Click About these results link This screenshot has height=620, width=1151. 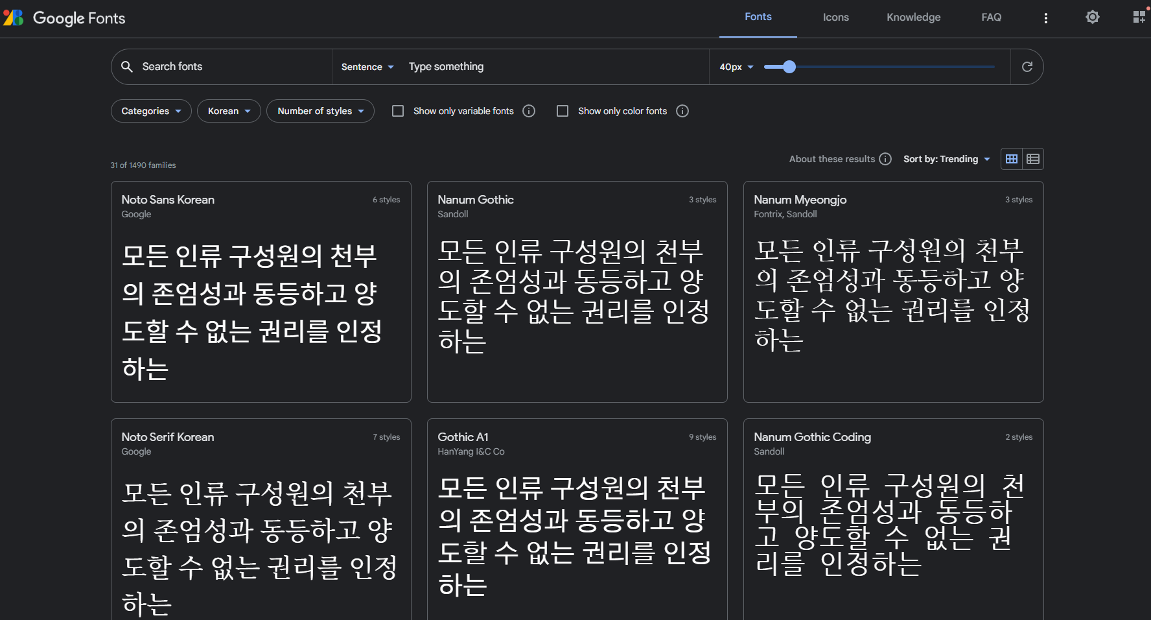point(832,159)
